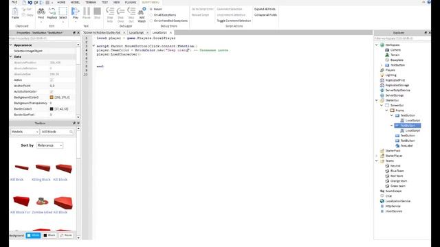This screenshot has width=440, height=247.
Task: Select TextLabel under Frame in Explorer
Action: [406, 145]
